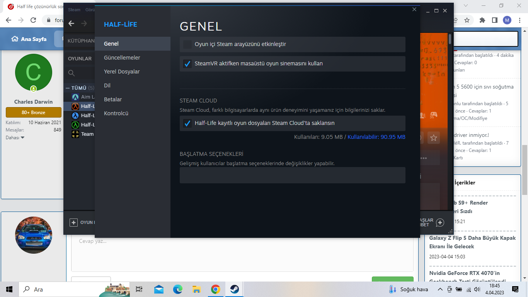Screen dimensions: 528x297
Task: Open the 'driver inmiyor.!' forum thread
Action: (472, 135)
